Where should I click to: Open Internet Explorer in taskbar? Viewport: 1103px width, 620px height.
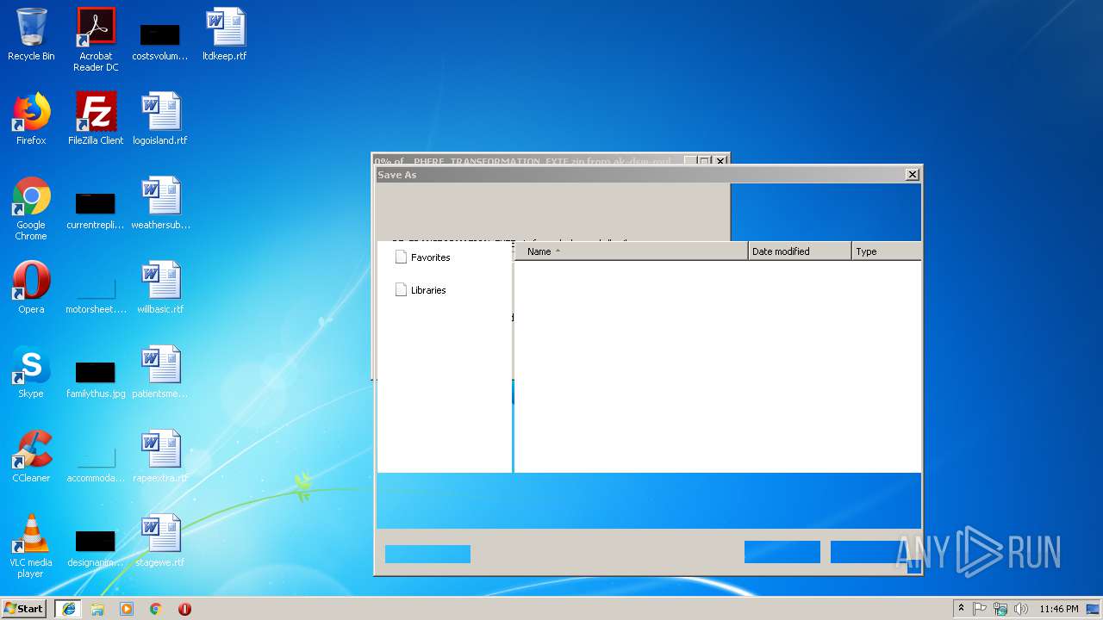click(x=68, y=609)
